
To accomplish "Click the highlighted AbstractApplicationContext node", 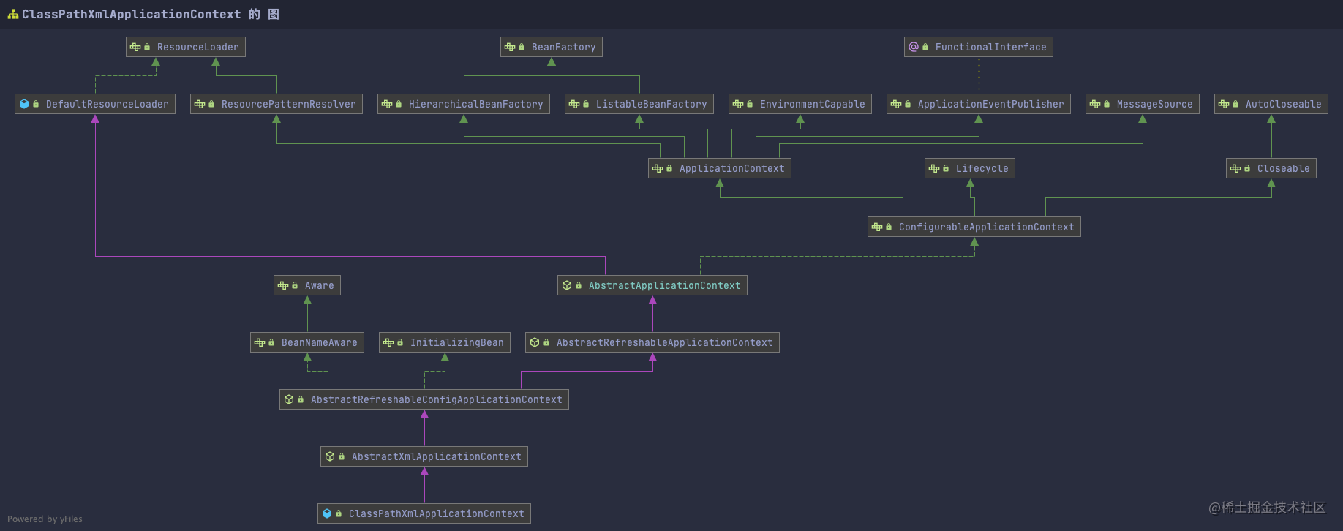I will 652,285.
